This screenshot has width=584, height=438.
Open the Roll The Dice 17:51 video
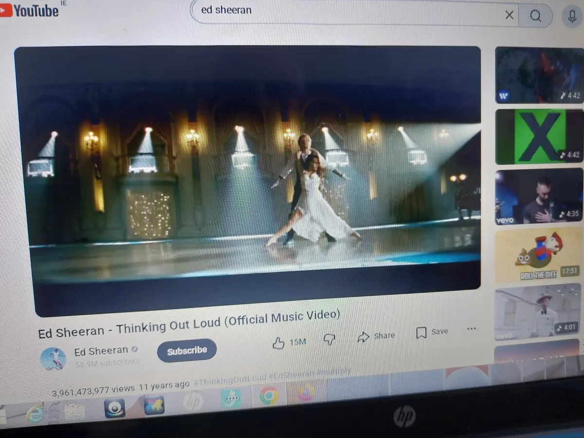point(538,255)
